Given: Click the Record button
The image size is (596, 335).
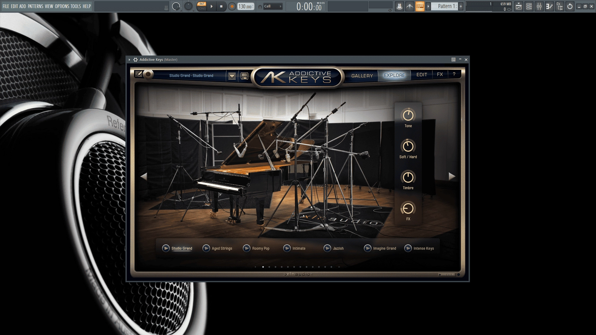Looking at the screenshot, I should coord(232,6).
